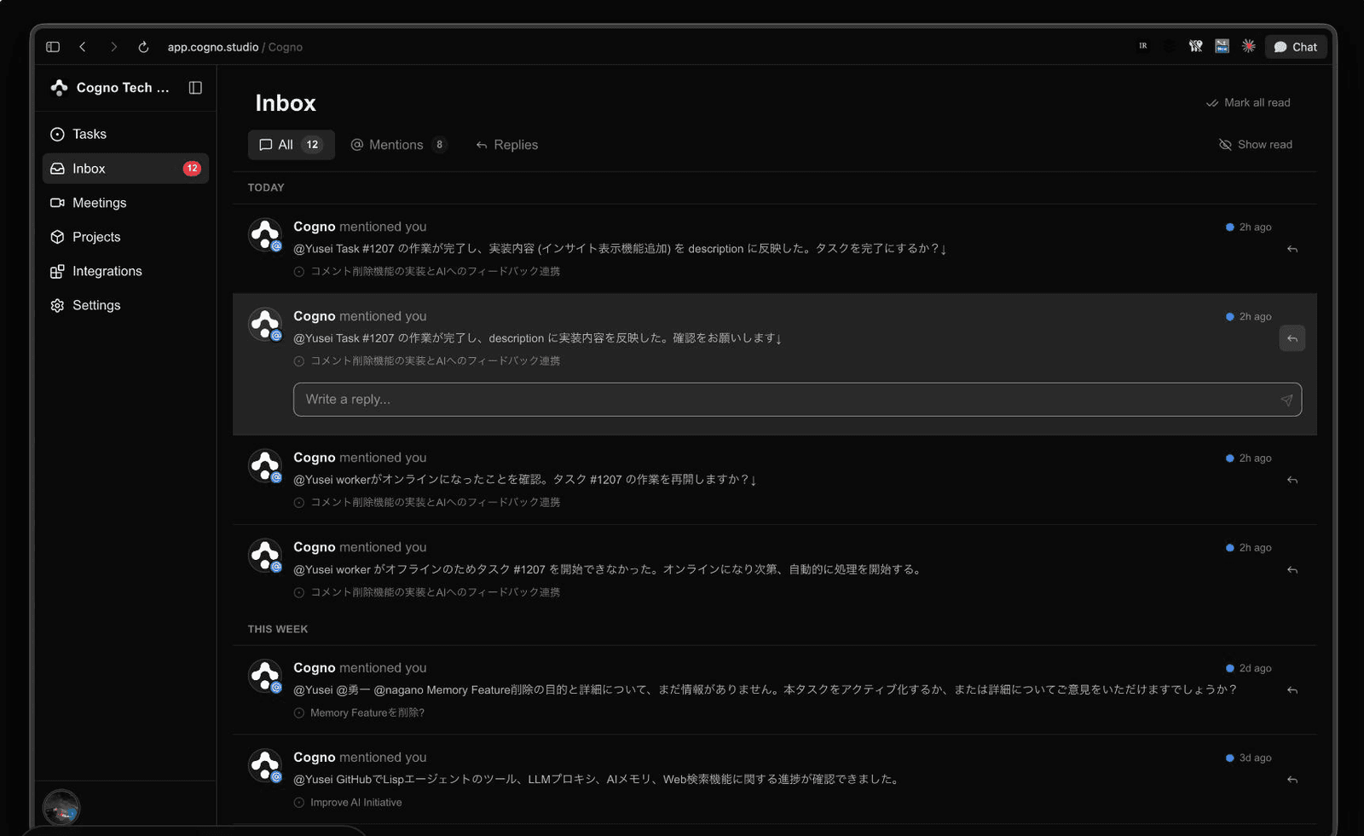
Task: Open Meetings in the sidebar
Action: (x=125, y=203)
